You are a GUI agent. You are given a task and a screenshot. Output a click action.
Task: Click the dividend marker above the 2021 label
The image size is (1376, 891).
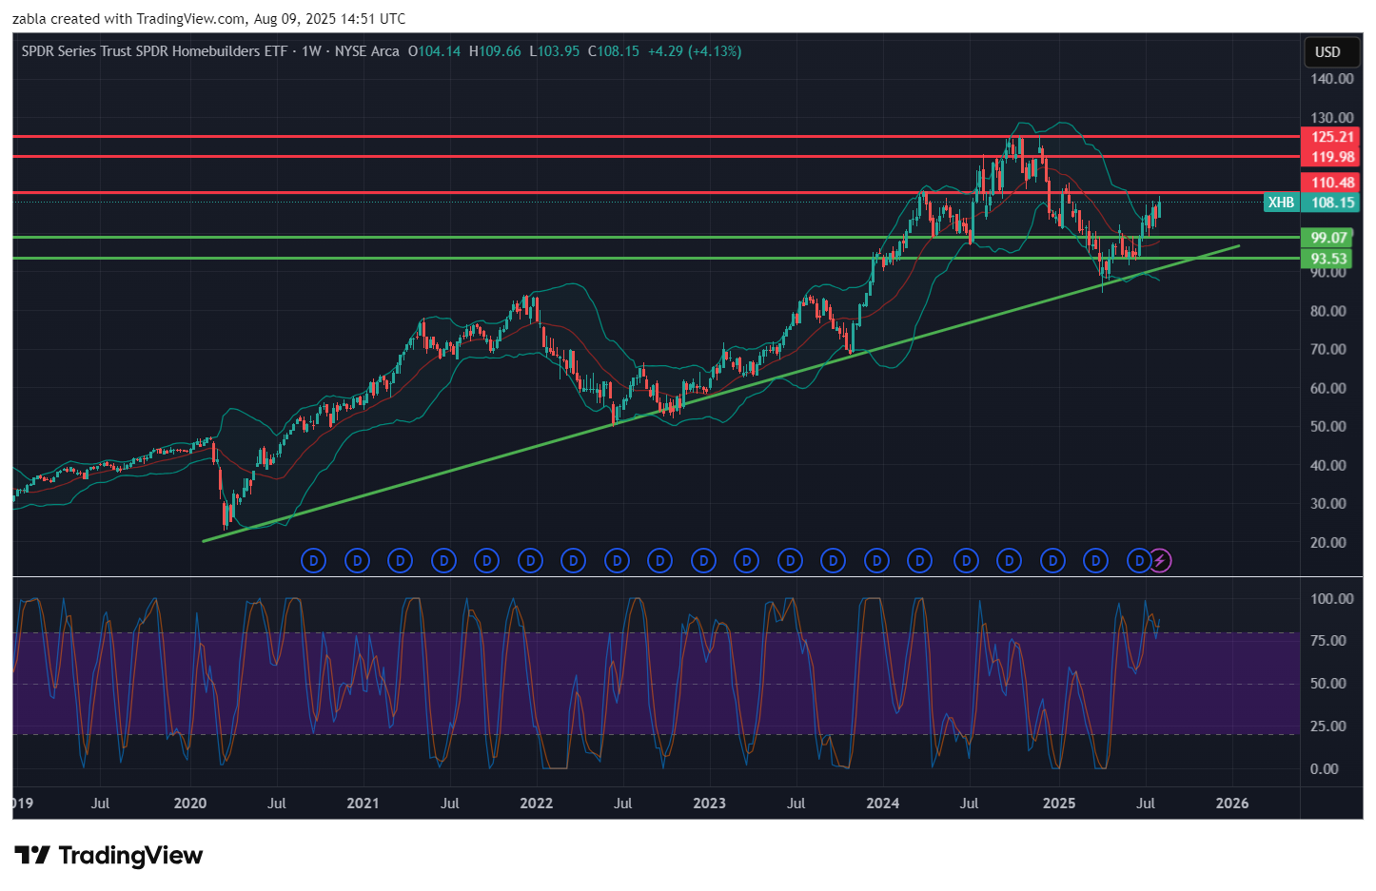pyautogui.click(x=358, y=561)
